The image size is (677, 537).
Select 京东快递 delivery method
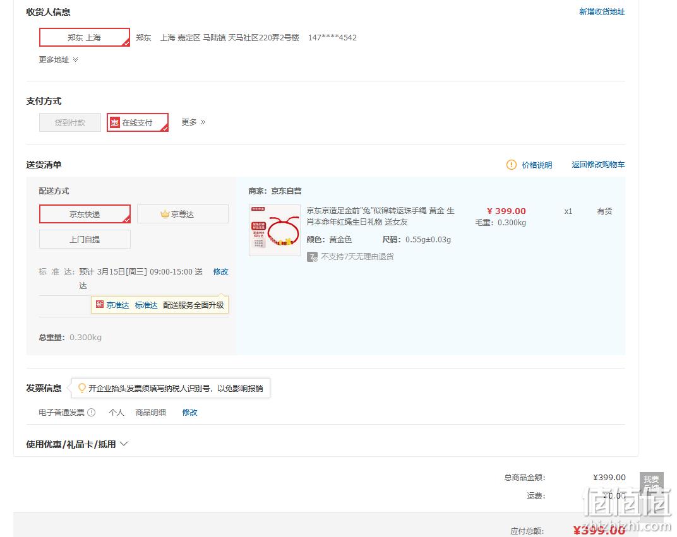coord(85,214)
